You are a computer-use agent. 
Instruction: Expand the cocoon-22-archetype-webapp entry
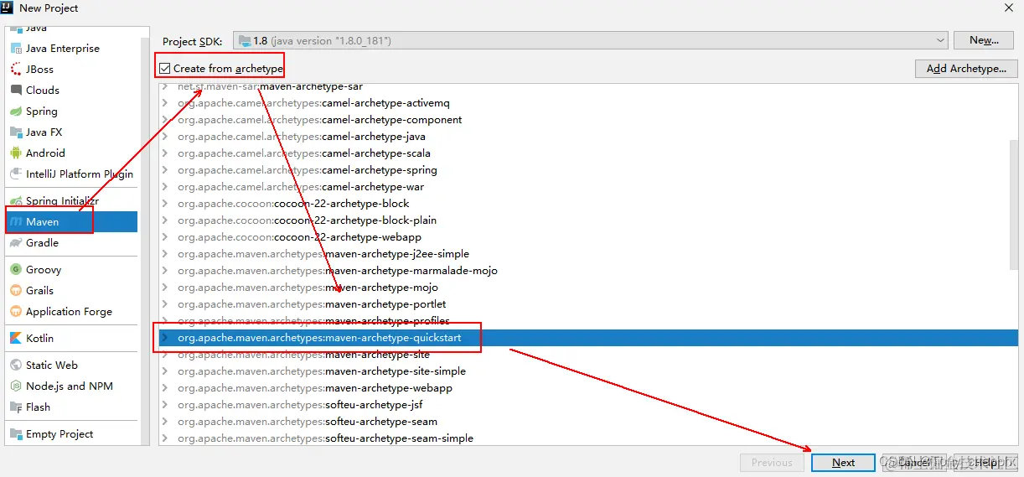pos(165,237)
